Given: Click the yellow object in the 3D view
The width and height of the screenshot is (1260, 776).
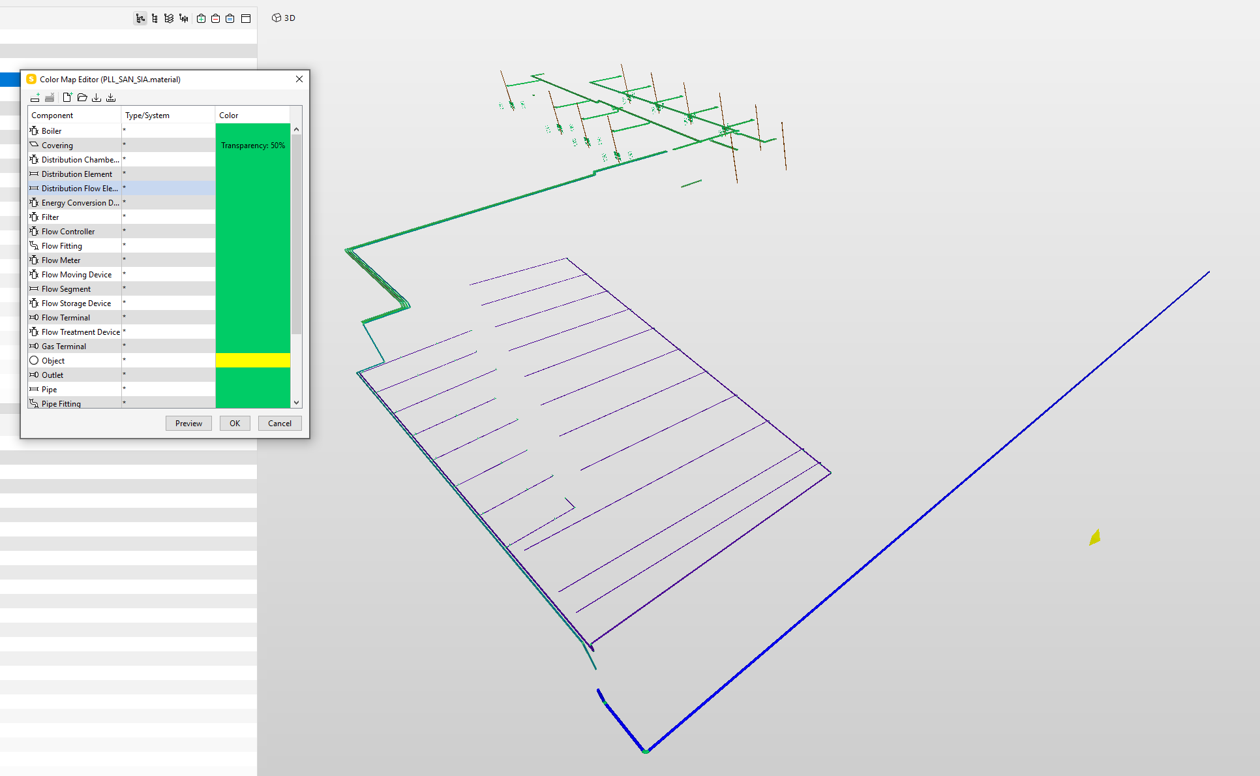Looking at the screenshot, I should [x=1095, y=537].
